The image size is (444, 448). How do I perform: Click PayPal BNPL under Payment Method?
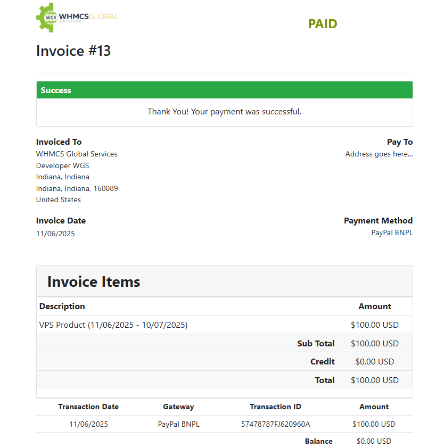(392, 233)
